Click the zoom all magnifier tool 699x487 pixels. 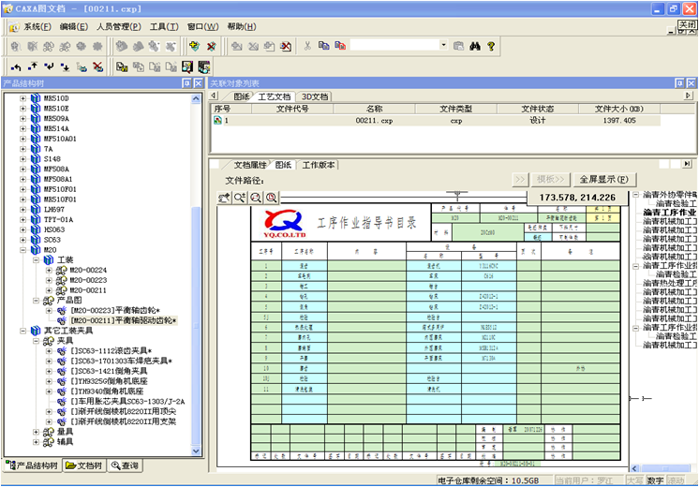coord(256,198)
